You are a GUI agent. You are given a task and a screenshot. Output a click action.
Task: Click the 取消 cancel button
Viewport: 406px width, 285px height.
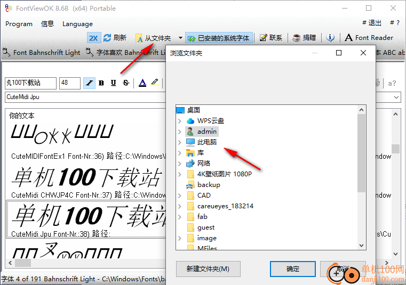coord(343,269)
